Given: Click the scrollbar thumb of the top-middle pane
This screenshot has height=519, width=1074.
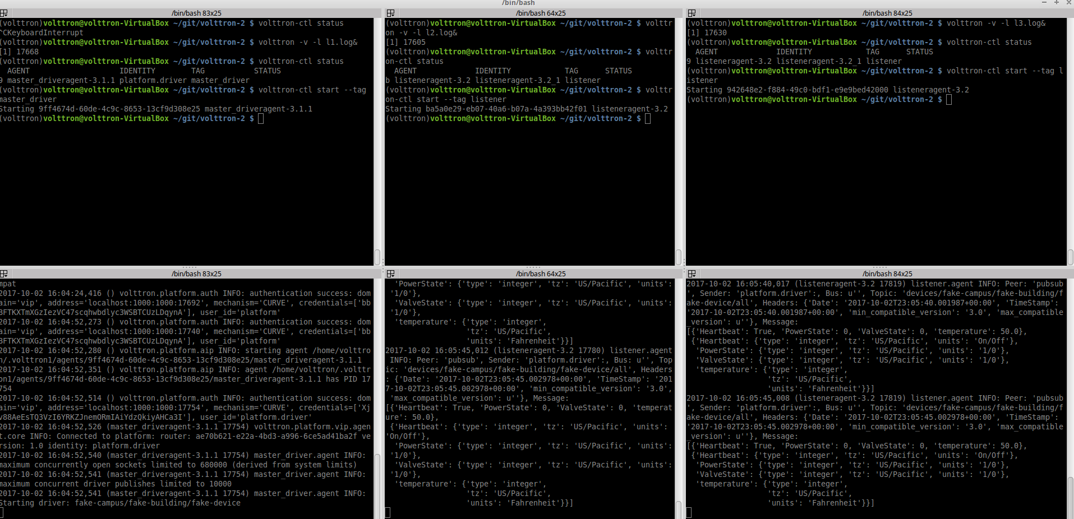Looking at the screenshot, I should 679,257.
